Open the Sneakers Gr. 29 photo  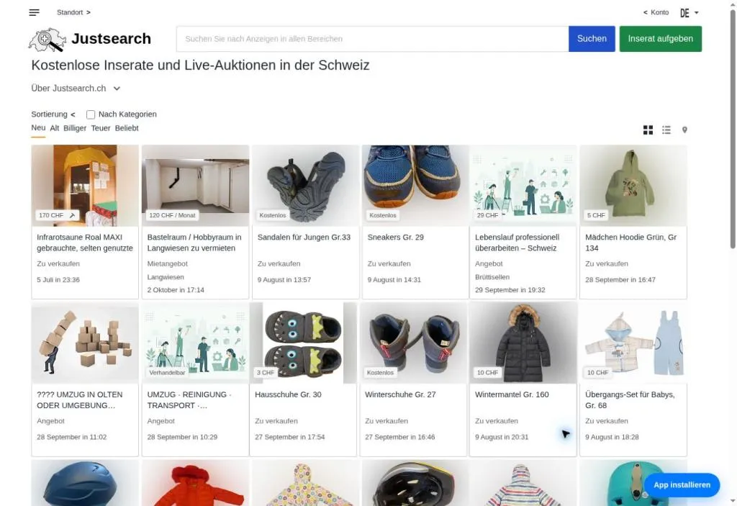[415, 186]
